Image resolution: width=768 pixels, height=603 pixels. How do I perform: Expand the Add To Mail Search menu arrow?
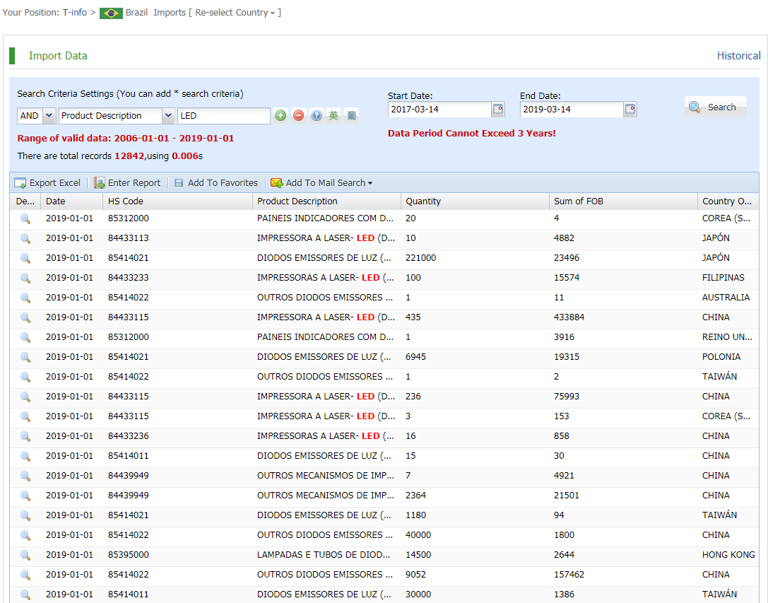(x=370, y=183)
